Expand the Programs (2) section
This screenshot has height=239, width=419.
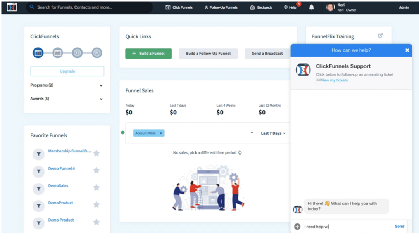click(x=67, y=85)
